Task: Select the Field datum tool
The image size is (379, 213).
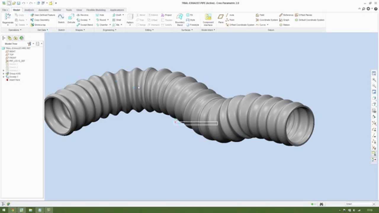Action: point(260,15)
